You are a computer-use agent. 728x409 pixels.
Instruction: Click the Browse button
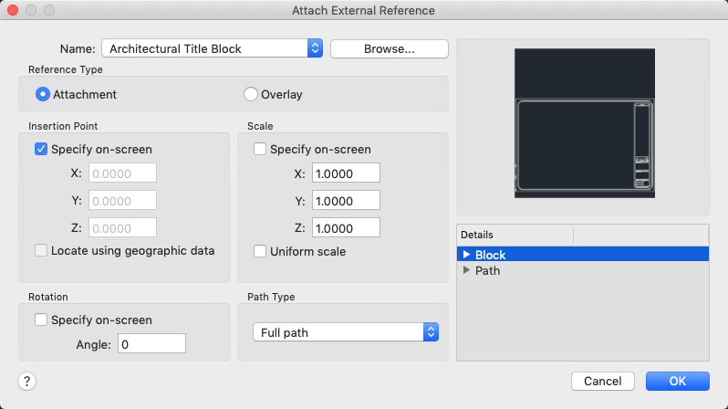pyautogui.click(x=389, y=48)
